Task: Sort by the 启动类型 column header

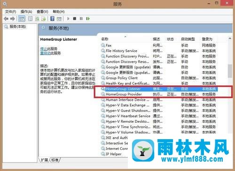Action: pyautogui.click(x=188, y=39)
